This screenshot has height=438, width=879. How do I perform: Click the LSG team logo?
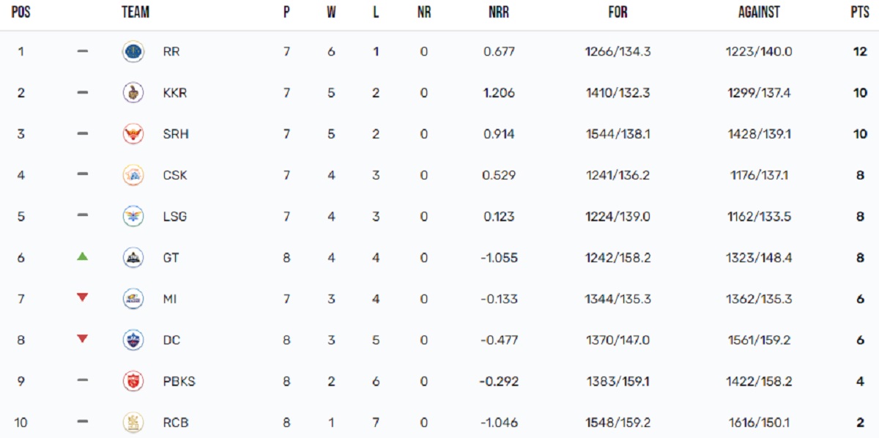133,217
